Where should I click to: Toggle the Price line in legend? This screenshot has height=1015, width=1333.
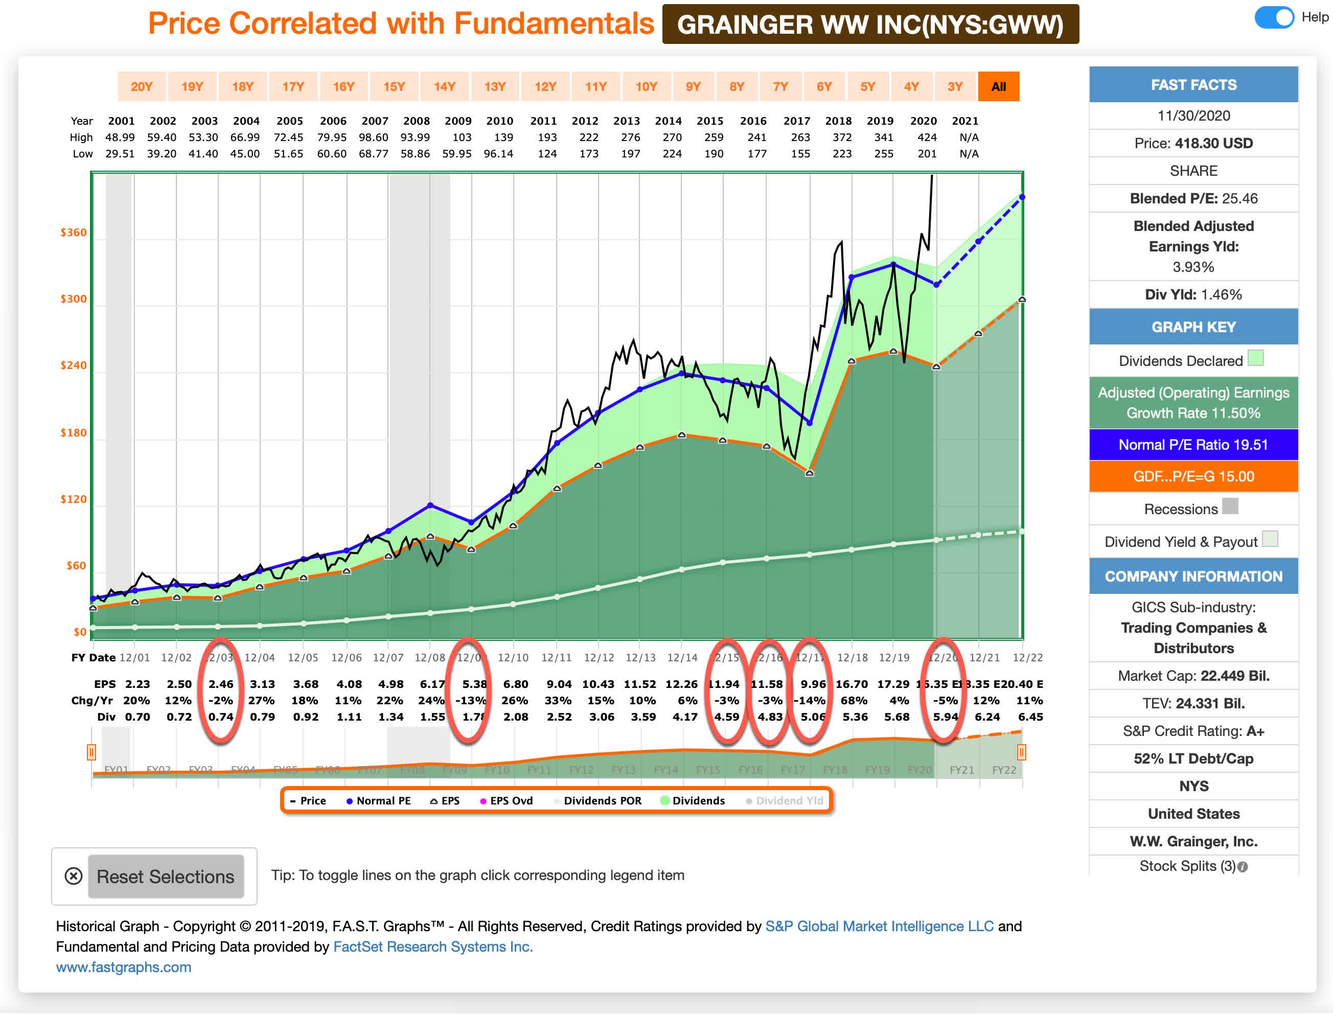pos(308,800)
